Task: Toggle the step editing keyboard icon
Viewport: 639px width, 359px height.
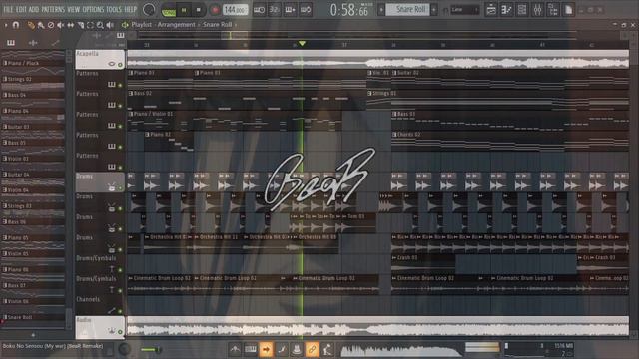Action: click(x=290, y=10)
